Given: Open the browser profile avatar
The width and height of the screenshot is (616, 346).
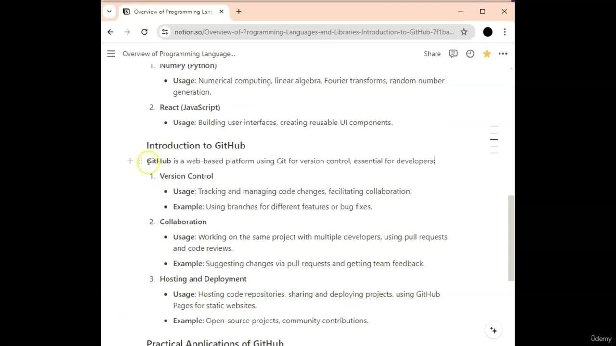Looking at the screenshot, I should pos(488,32).
